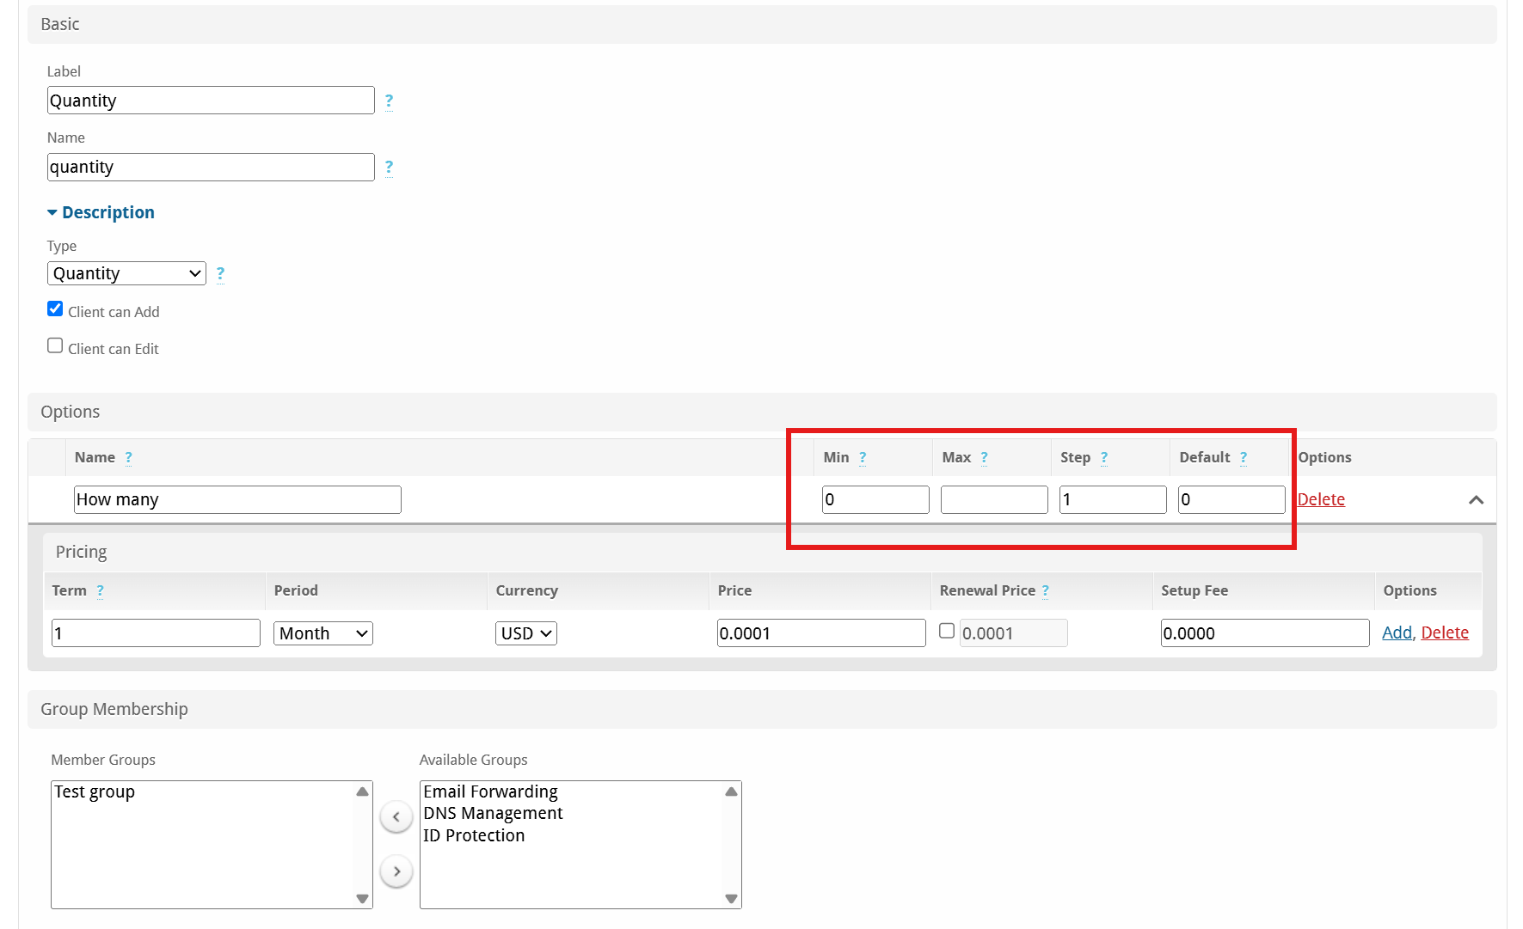Click the help icon beside Label field
Viewport: 1523px width, 929px height.
[x=389, y=101]
